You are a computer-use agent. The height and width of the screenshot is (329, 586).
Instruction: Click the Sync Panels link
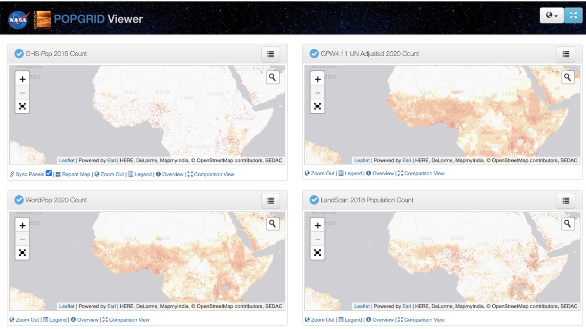[26, 174]
